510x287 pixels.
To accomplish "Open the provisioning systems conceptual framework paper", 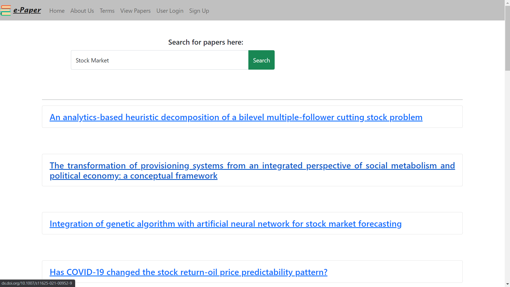I will 252,171.
